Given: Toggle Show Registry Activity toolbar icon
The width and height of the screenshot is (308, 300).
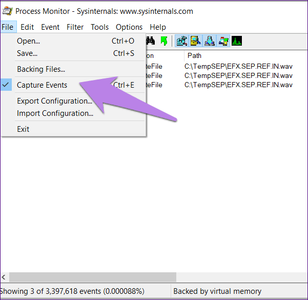Looking at the screenshot, I should [x=182, y=41].
